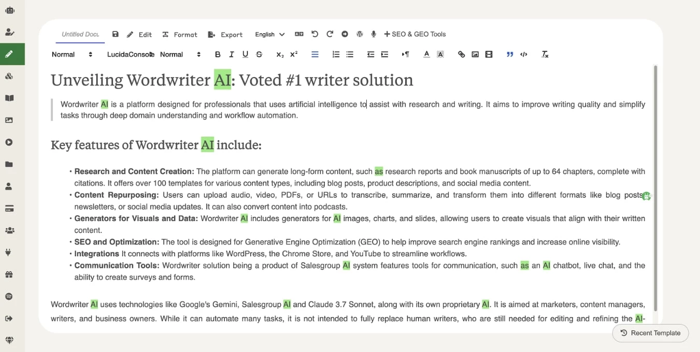Click the Untitled Document title field
The image size is (700, 352).
coord(80,34)
